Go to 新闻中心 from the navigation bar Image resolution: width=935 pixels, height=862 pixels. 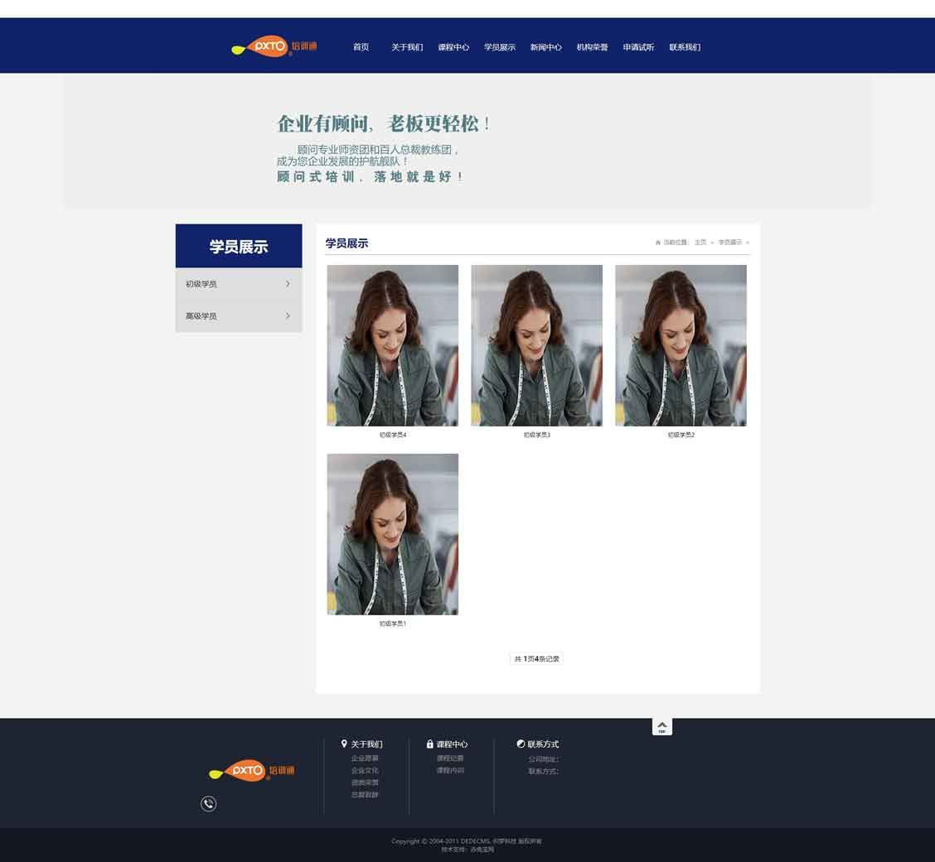[x=545, y=47]
